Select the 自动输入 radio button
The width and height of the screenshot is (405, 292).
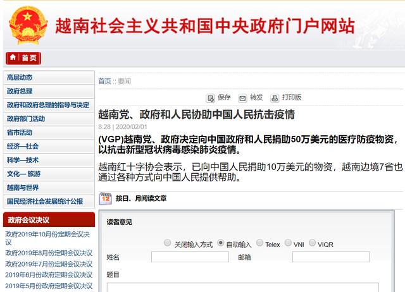[x=220, y=243]
